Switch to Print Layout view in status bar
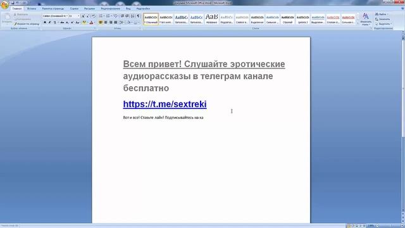 (x=349, y=225)
